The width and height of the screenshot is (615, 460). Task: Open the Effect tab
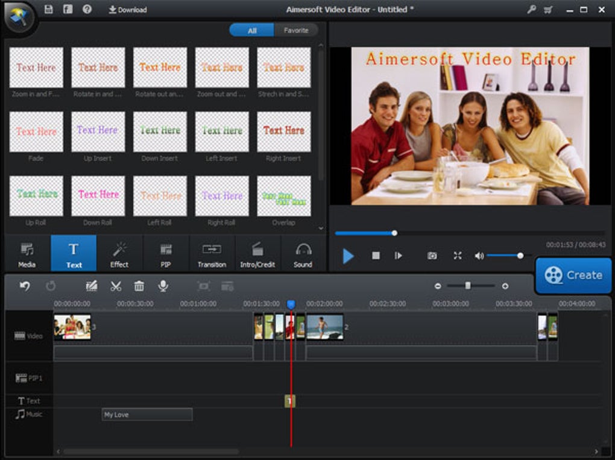coord(119,254)
